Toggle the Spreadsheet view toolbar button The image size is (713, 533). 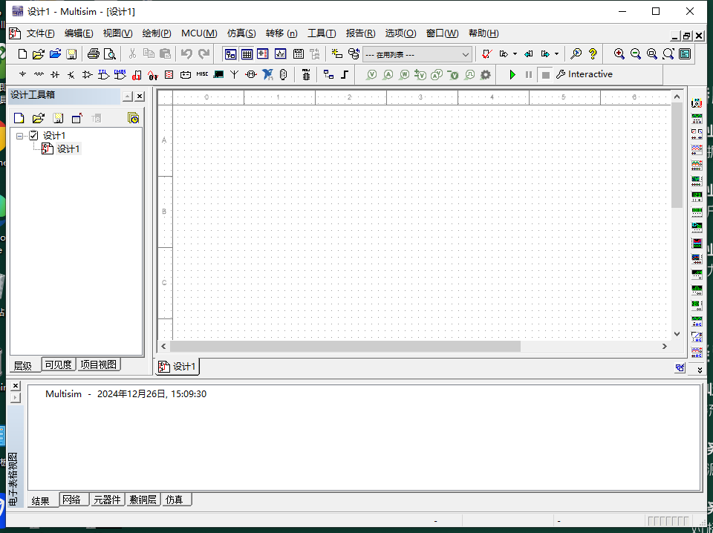(x=247, y=53)
